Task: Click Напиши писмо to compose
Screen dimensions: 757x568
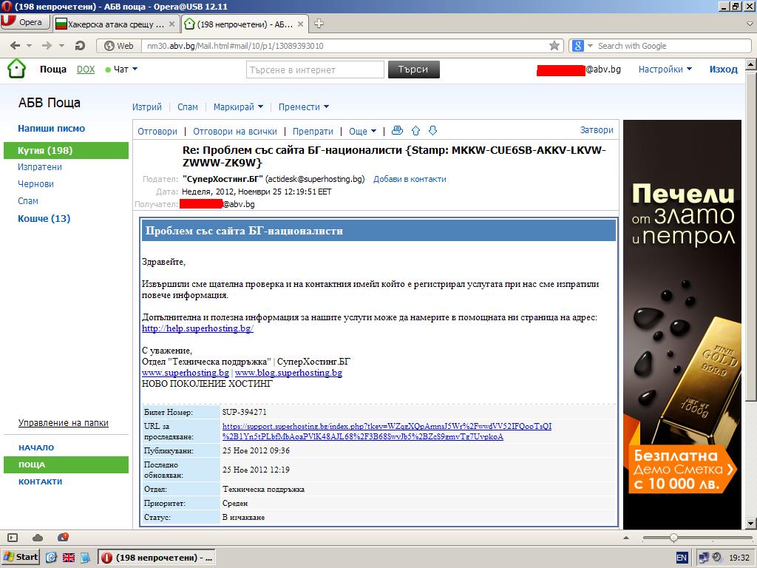Action: tap(51, 129)
